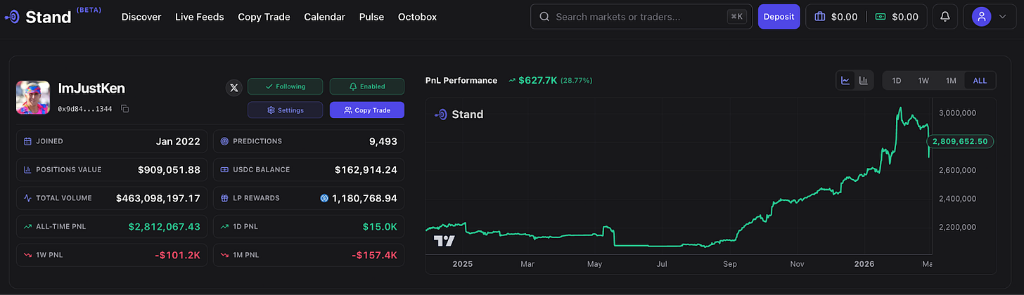Viewport: 1024px width, 295px height.
Task: Click the portfolio balance $0.00 briefcase
Action: (820, 17)
